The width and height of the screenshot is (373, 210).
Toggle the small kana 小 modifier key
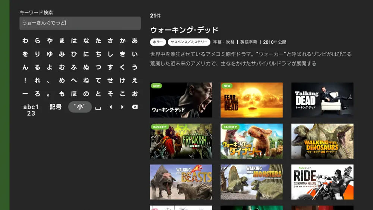80,107
